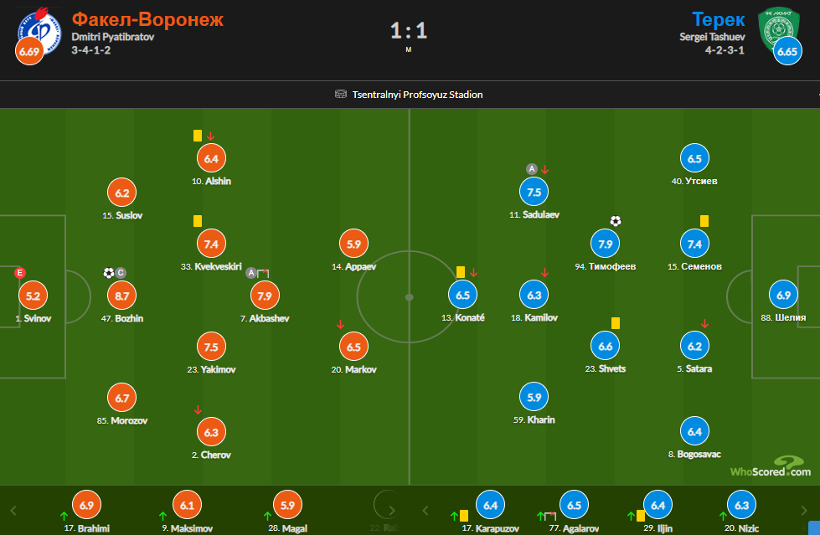The image size is (820, 535).
Task: Click the assist badge next to Sadulaev
Action: point(531,169)
